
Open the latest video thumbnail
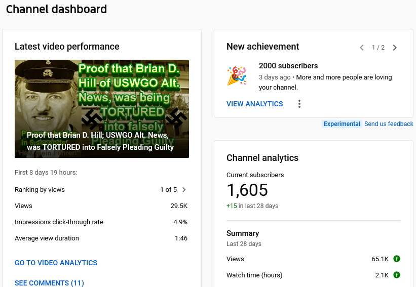point(102,109)
